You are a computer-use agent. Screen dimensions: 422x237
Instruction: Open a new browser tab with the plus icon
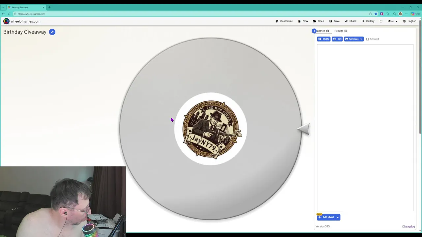(x=49, y=7)
